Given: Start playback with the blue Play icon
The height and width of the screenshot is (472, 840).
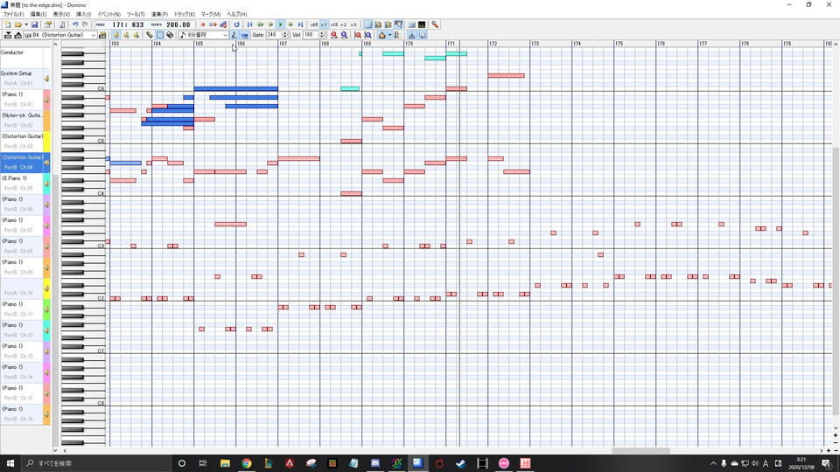Looking at the screenshot, I should tap(281, 24).
